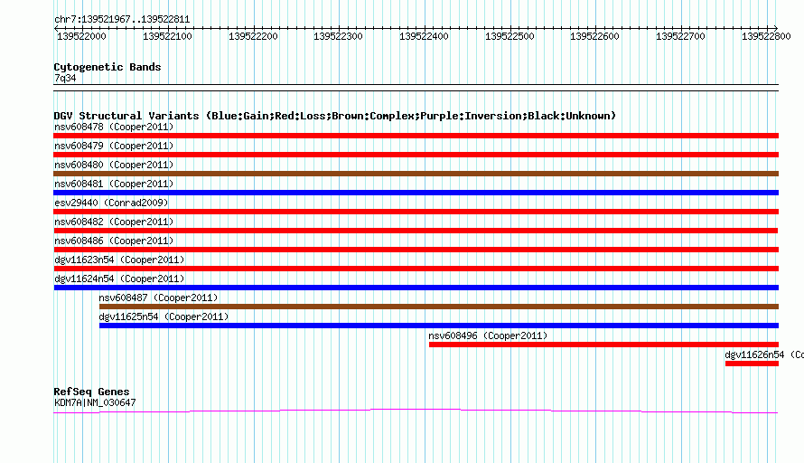This screenshot has width=804, height=463.
Task: Click ruler position 139522800
Action: pyautogui.click(x=765, y=36)
